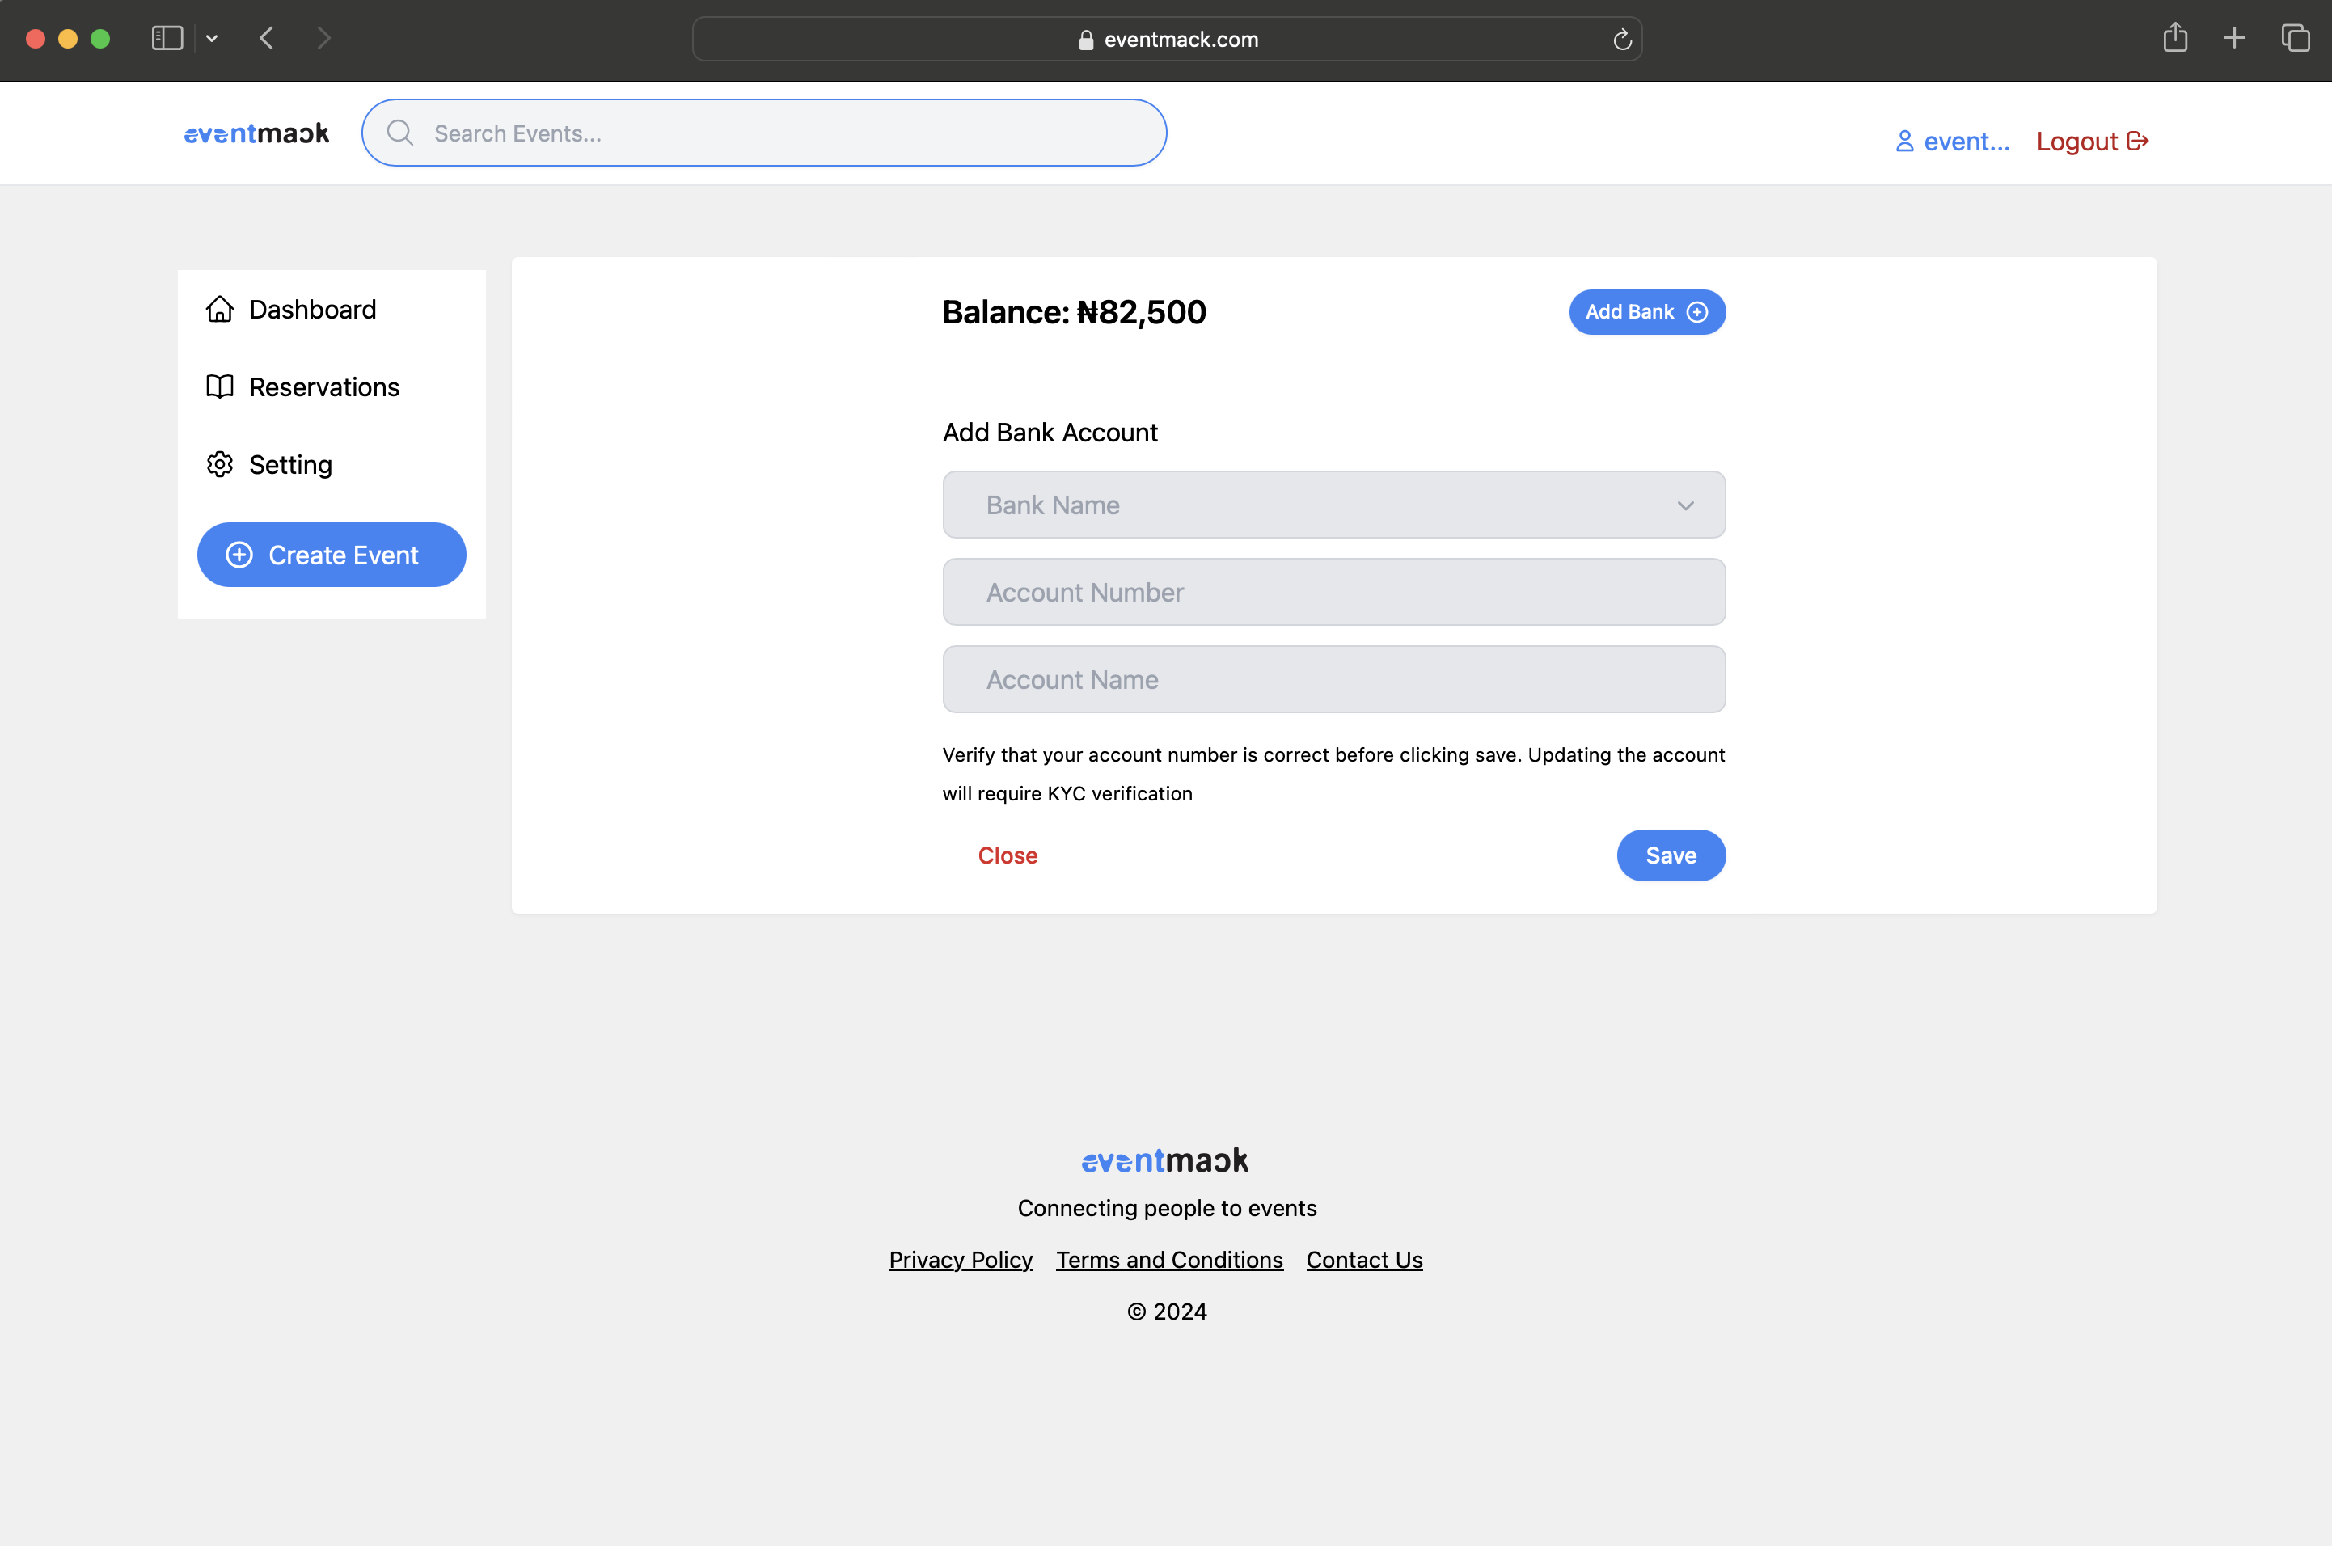2332x1546 pixels.
Task: Click the KYC verification notice text
Action: point(1333,774)
